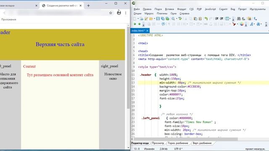
Task: Expand dropdown arrow next to table layout icon
Action: (x=230, y=18)
